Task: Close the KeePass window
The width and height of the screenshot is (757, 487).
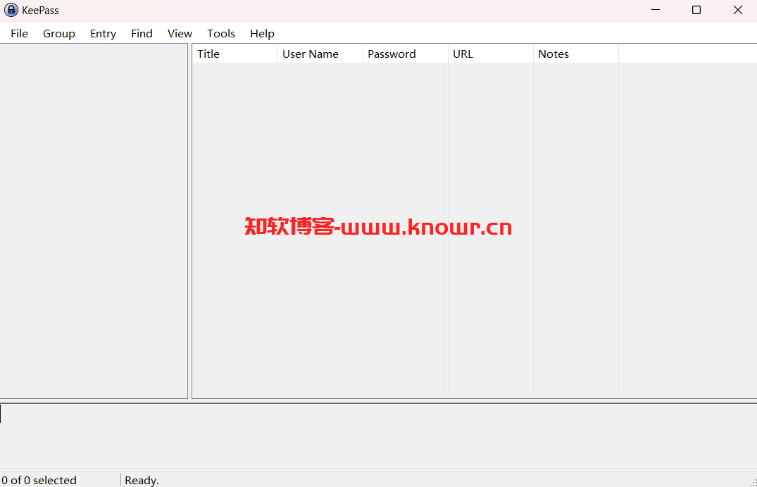Action: coord(738,10)
